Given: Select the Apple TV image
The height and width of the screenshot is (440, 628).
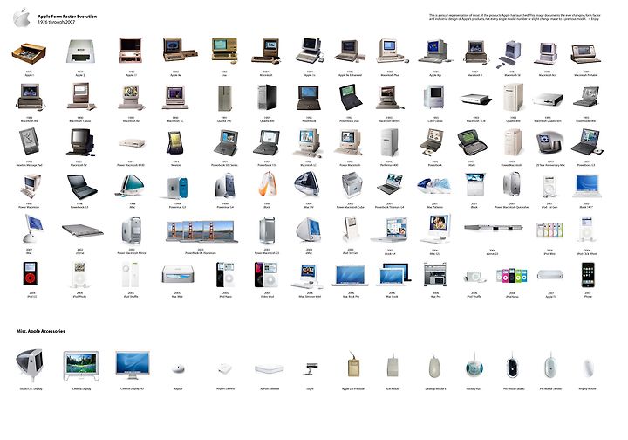Looking at the screenshot, I should point(549,274).
